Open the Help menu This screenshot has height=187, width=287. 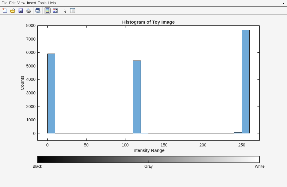52,3
